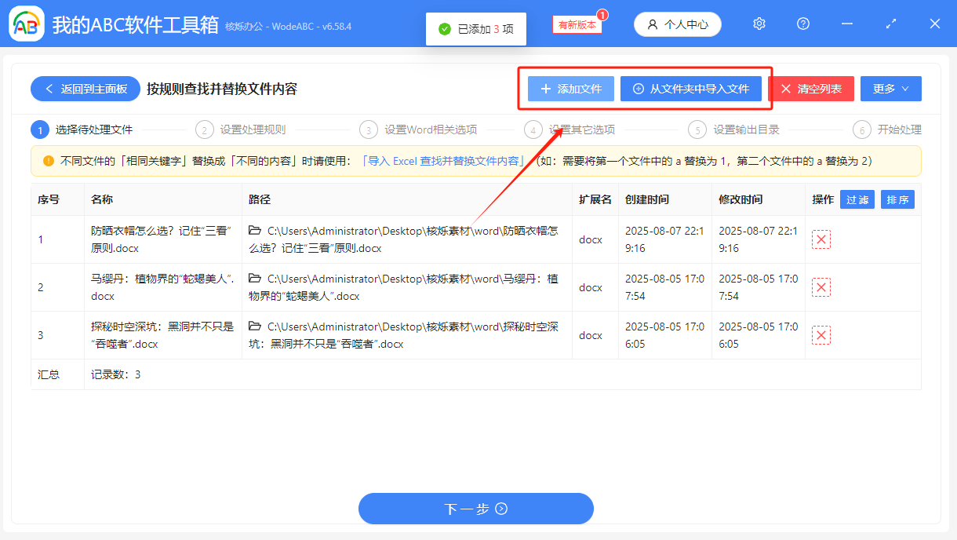This screenshot has height=540, width=957.
Task: Click the help question mark icon
Action: (x=802, y=24)
